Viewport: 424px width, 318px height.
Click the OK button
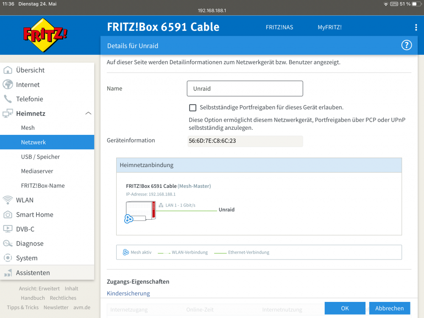[345, 308]
